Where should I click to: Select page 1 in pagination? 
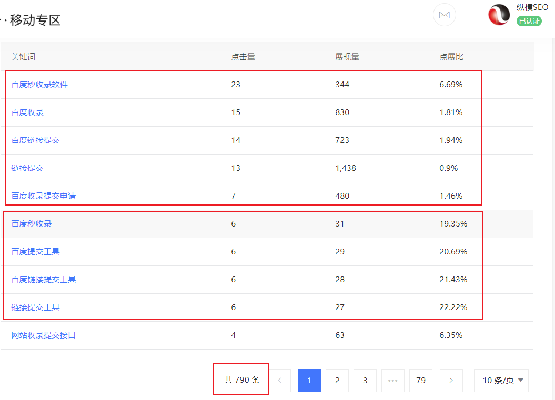(x=309, y=381)
